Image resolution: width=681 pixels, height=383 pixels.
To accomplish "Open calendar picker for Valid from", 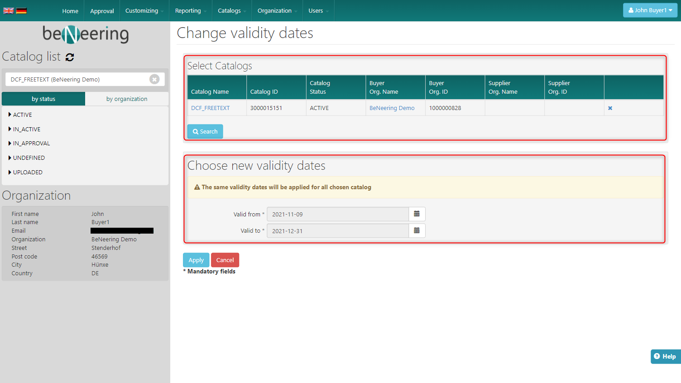I will [417, 214].
